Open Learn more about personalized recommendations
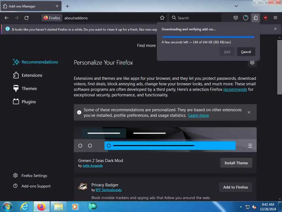Viewport: 282px width, 212px height. pos(199,115)
